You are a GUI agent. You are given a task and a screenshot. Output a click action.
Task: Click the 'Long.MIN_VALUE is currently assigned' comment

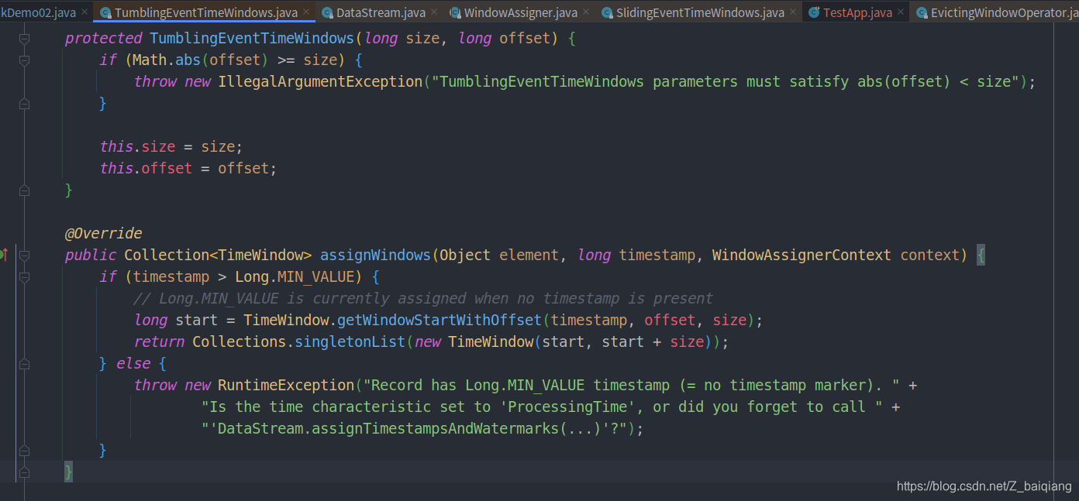[423, 298]
